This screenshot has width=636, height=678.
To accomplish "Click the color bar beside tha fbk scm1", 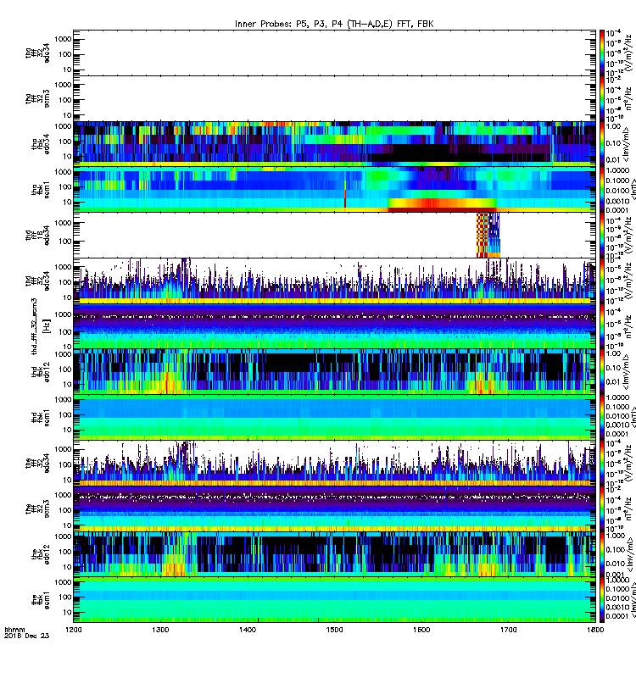I will pyautogui.click(x=602, y=190).
